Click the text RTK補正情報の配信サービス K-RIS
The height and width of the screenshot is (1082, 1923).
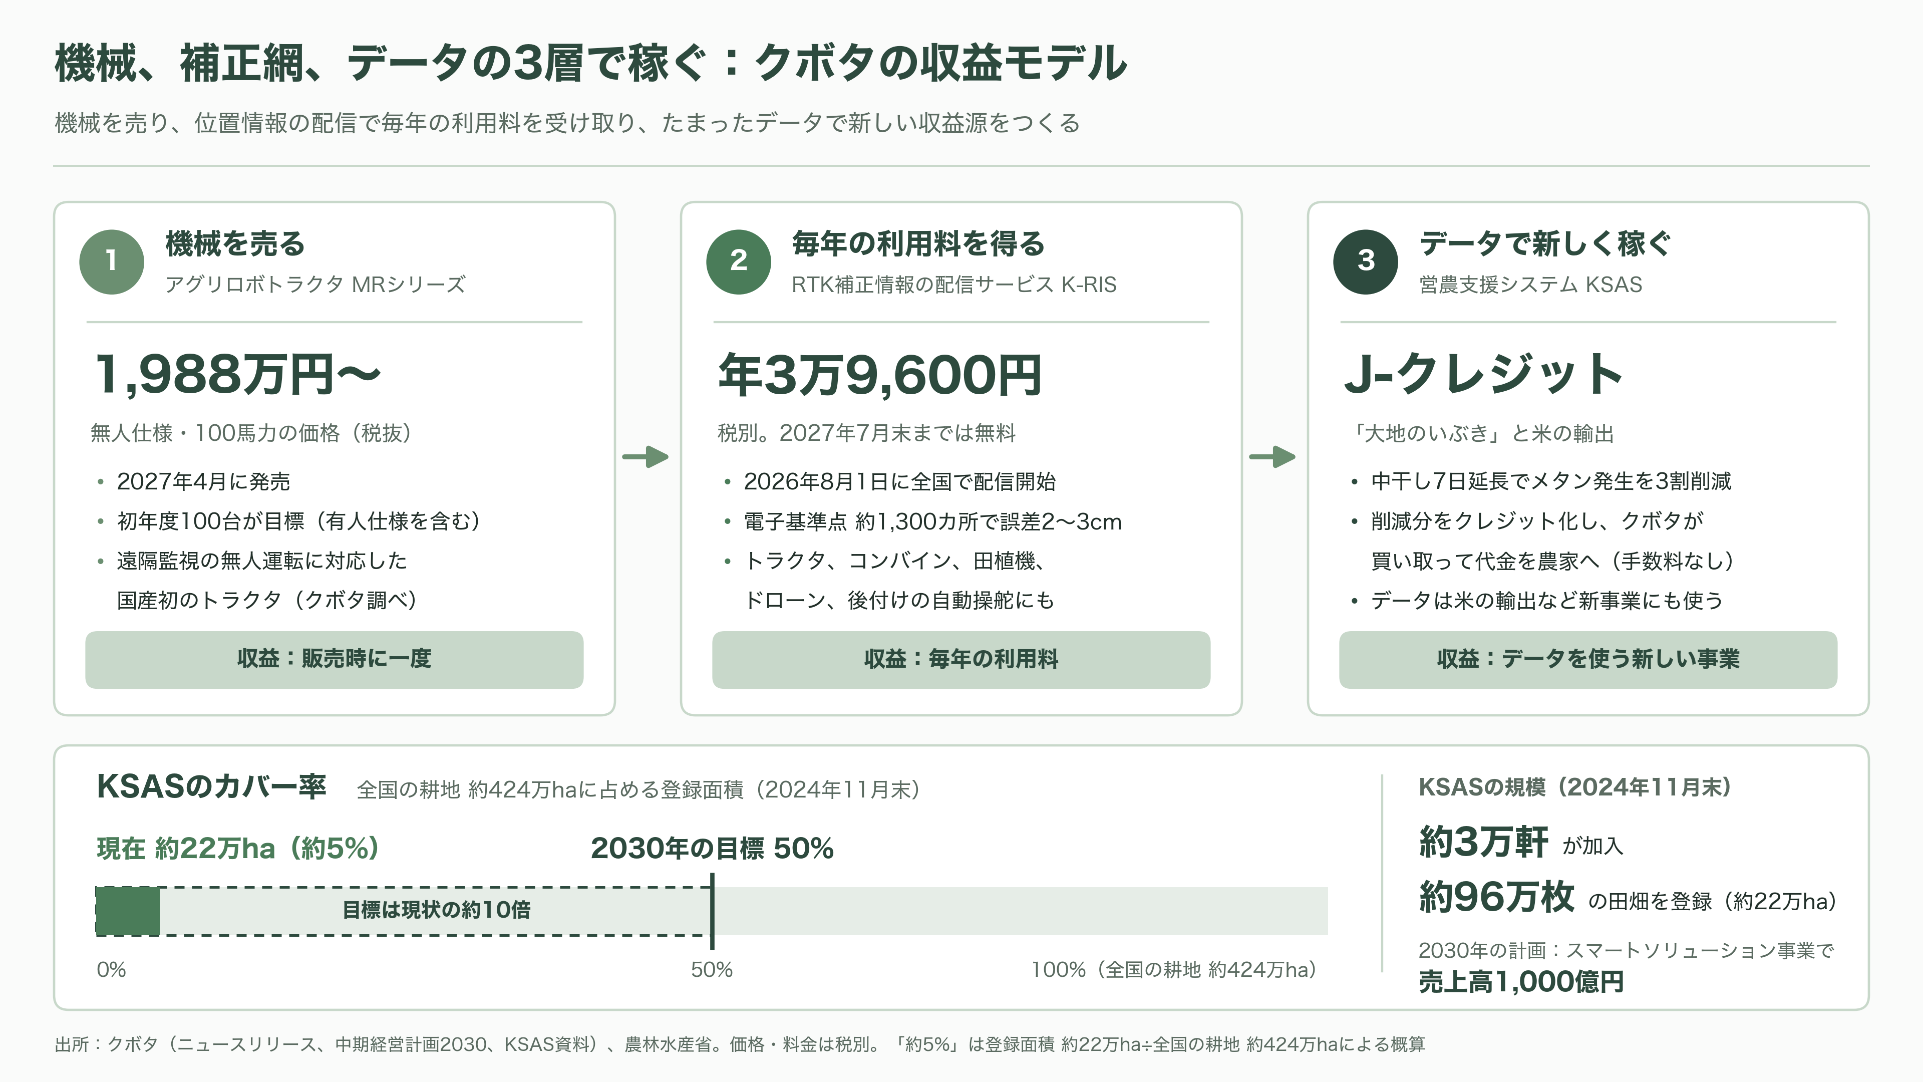[x=954, y=285]
